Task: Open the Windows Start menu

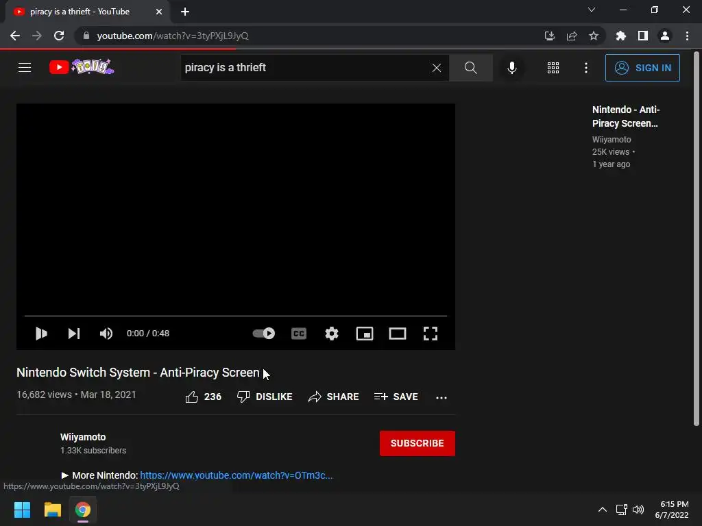Action: point(22,510)
